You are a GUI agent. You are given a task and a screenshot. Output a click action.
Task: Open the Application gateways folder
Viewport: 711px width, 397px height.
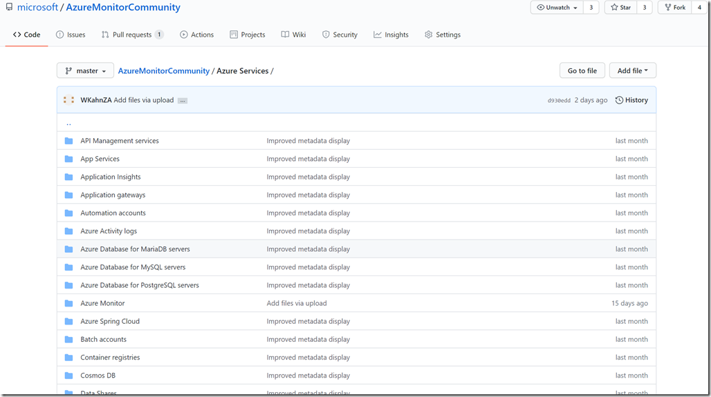pos(113,195)
